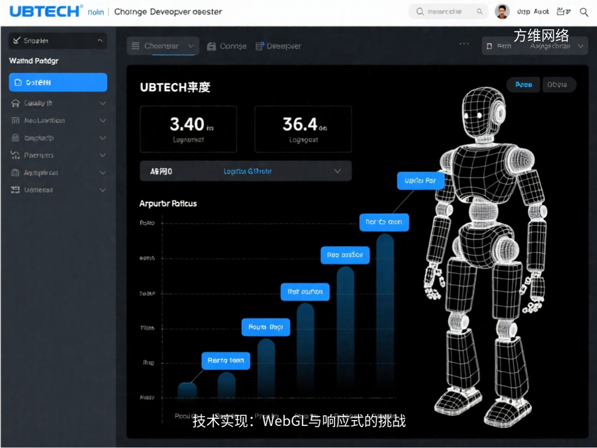Viewport: 597px width, 448px height.
Task: Click the 'Rag oasfoir' chart label
Action: point(345,255)
